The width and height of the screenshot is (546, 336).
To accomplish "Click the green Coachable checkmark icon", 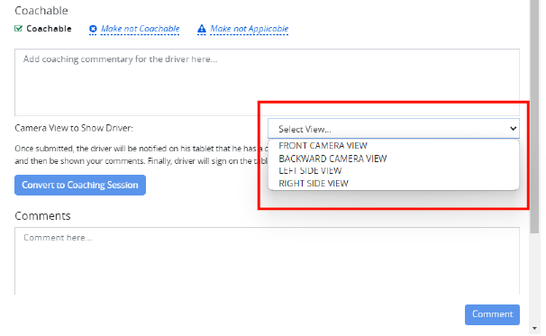I will pos(18,29).
